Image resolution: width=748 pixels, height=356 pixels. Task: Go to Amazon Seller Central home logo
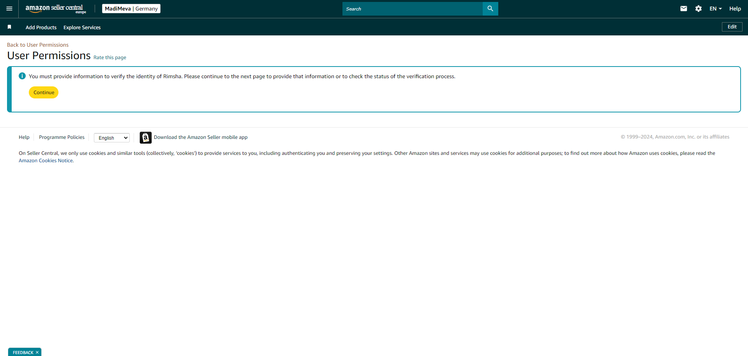pos(56,9)
